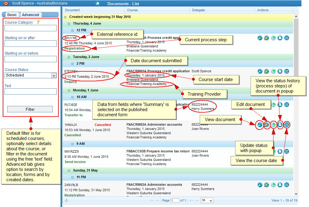This screenshot has height=207, width=309.
Task: Open course date icon for PU7J62E row
Action: pos(287,105)
